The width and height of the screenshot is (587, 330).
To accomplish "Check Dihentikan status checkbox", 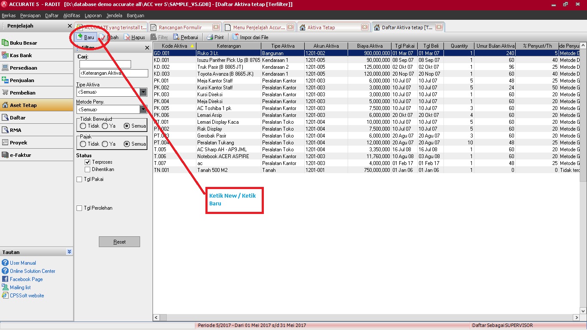I will [x=88, y=169].
